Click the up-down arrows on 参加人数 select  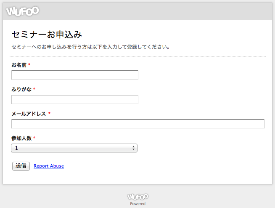click(133, 148)
